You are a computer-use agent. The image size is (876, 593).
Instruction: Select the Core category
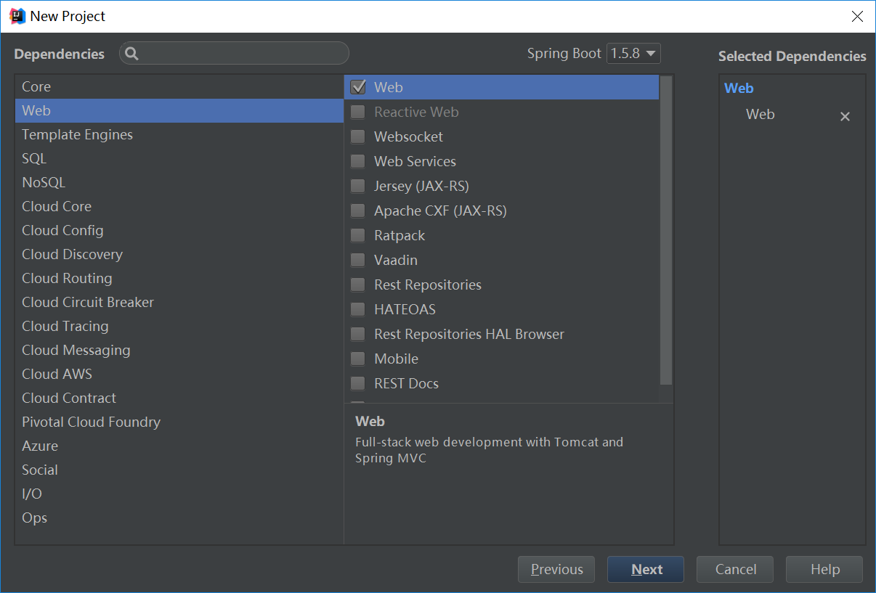point(179,86)
